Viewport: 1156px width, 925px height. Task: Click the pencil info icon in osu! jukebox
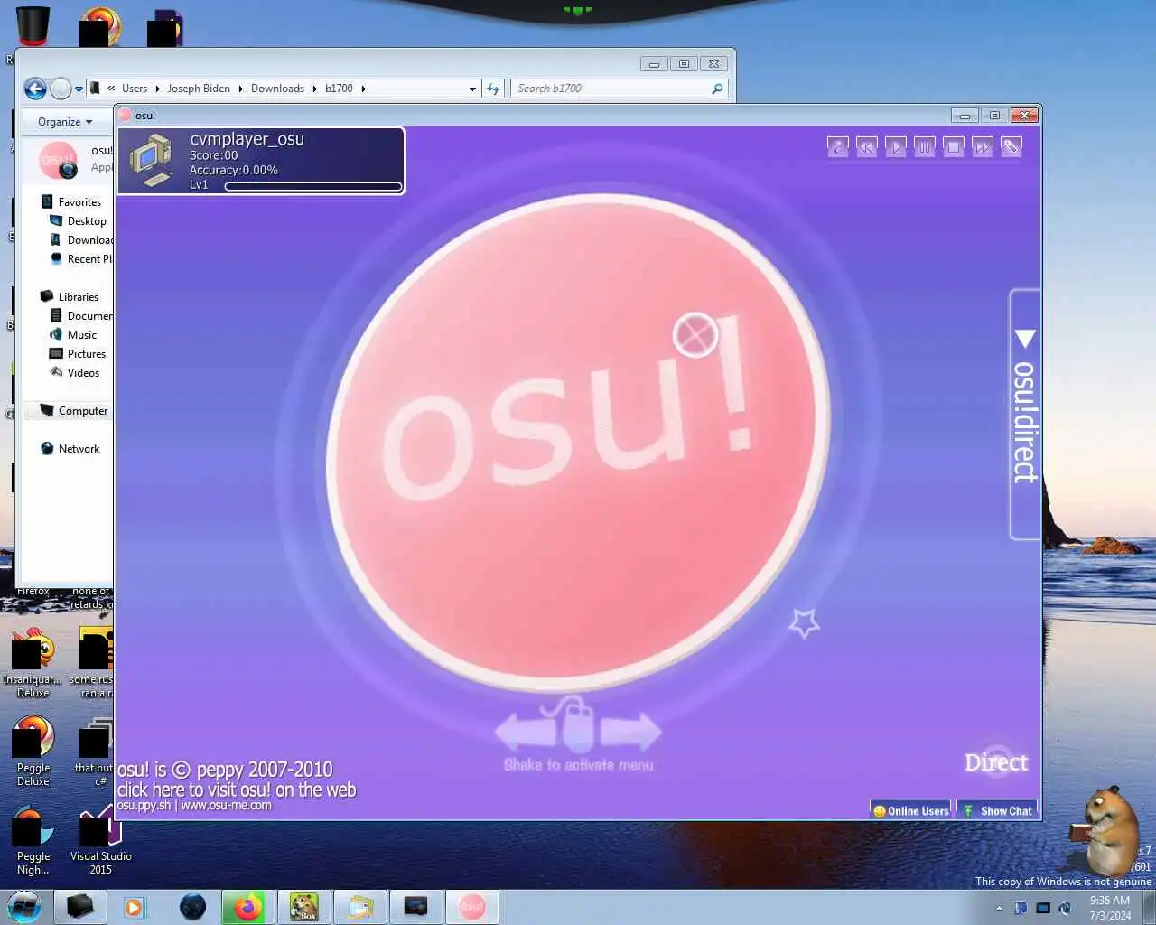click(x=1011, y=147)
